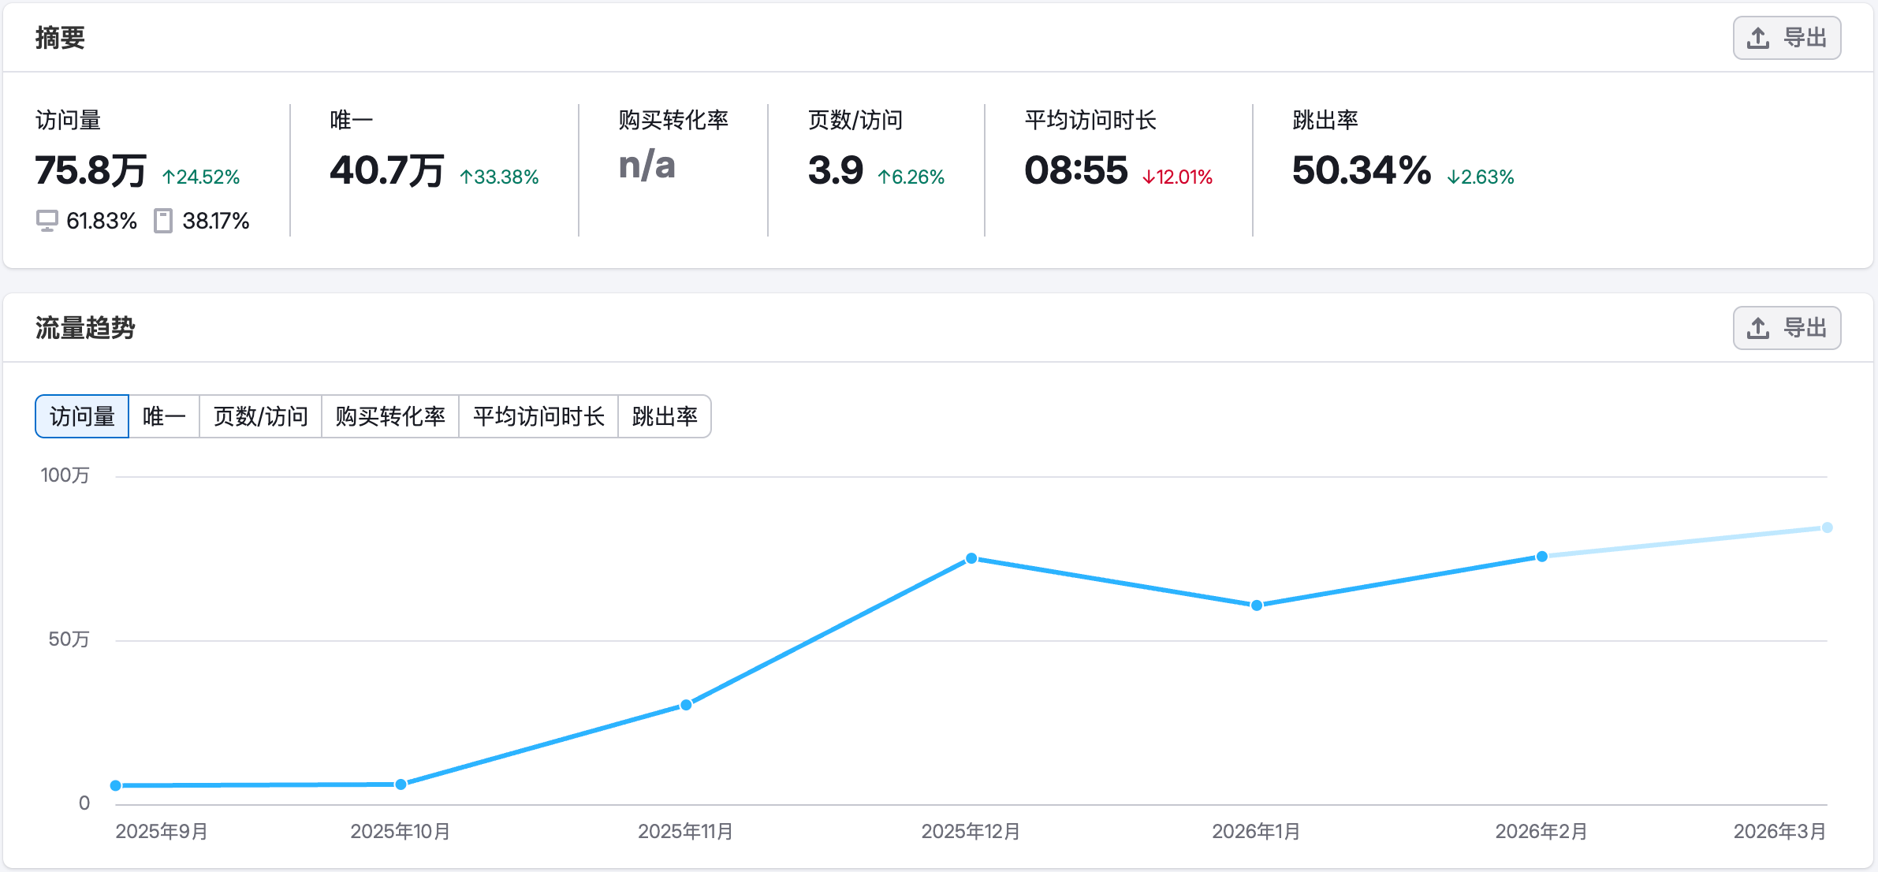The image size is (1878, 872).
Task: Click the n/a purchase conversion value
Action: click(x=647, y=166)
